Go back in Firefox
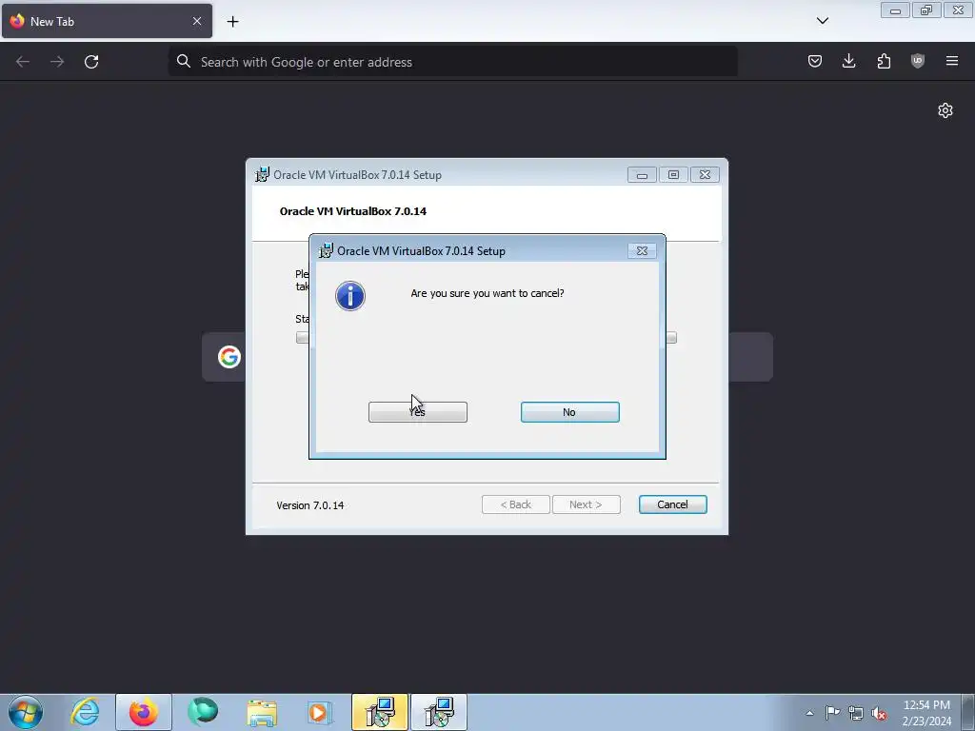This screenshot has width=975, height=731. coord(23,62)
